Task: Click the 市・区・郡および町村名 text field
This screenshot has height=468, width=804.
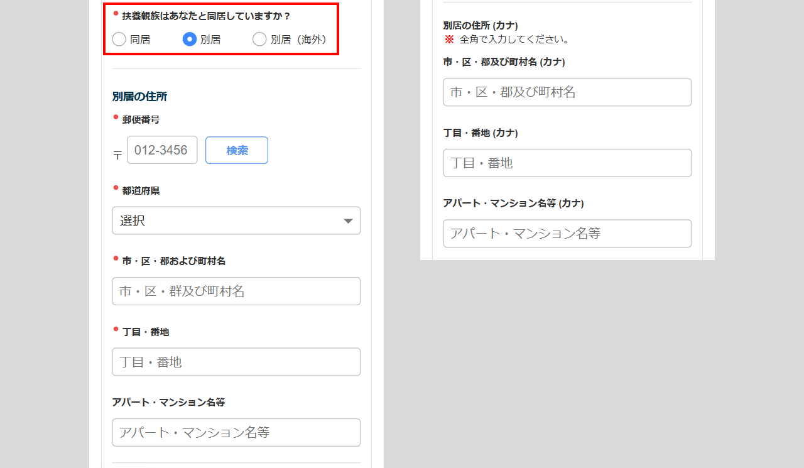Action: tap(236, 291)
